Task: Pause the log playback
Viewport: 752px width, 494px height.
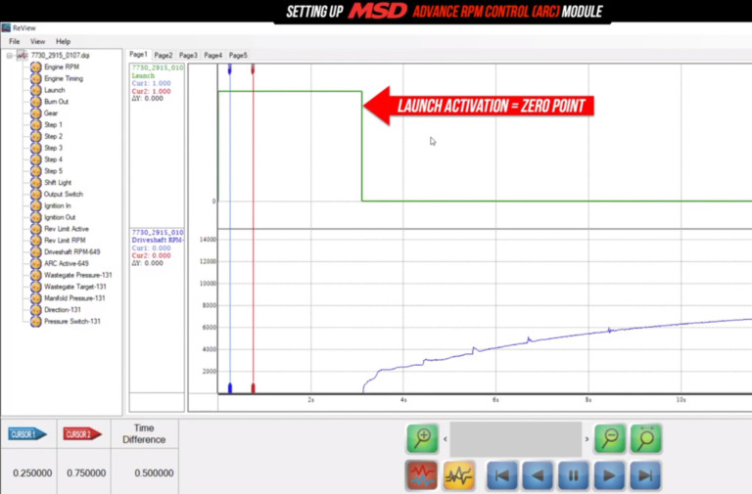Action: pyautogui.click(x=574, y=475)
